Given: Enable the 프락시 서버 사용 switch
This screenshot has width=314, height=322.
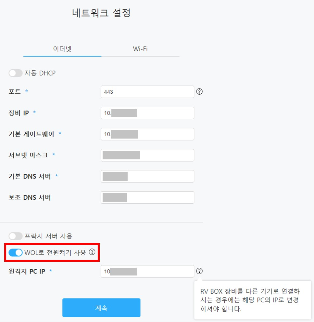Looking at the screenshot, I should [x=16, y=236].
